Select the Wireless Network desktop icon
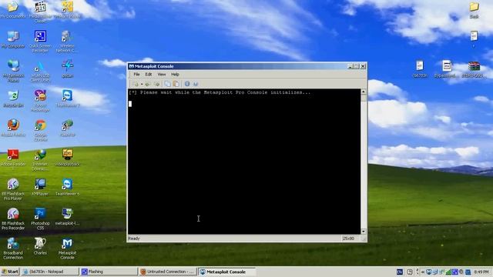Screen dimensions: 493x277 tap(67, 41)
